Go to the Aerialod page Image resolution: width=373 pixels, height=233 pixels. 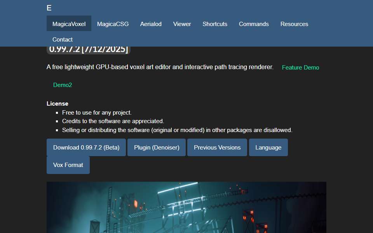point(151,23)
